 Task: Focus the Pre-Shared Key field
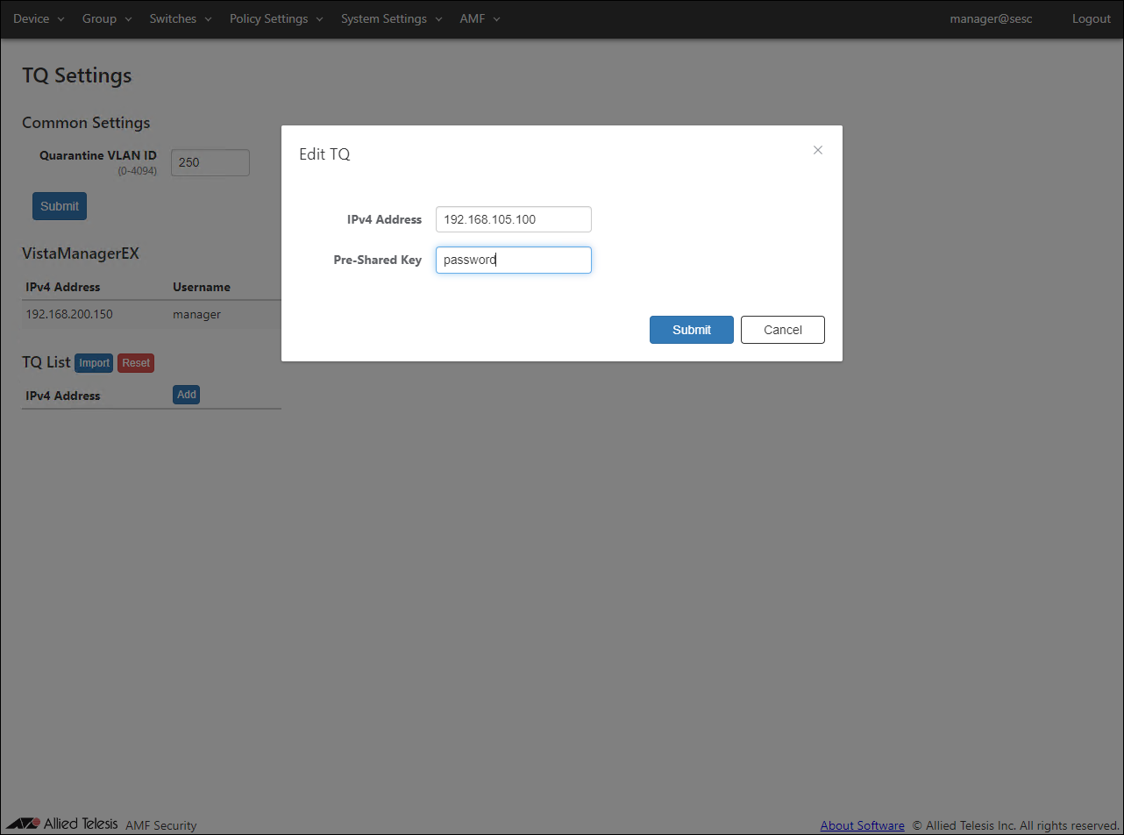513,260
